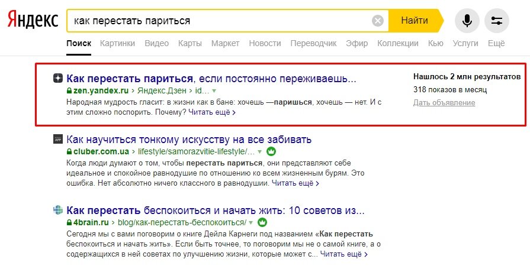Open the Коллекции tab
530x269 pixels.
(x=398, y=43)
